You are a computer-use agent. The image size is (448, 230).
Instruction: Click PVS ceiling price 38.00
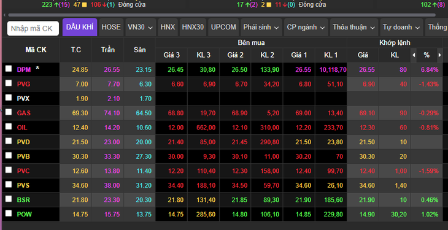click(x=112, y=185)
